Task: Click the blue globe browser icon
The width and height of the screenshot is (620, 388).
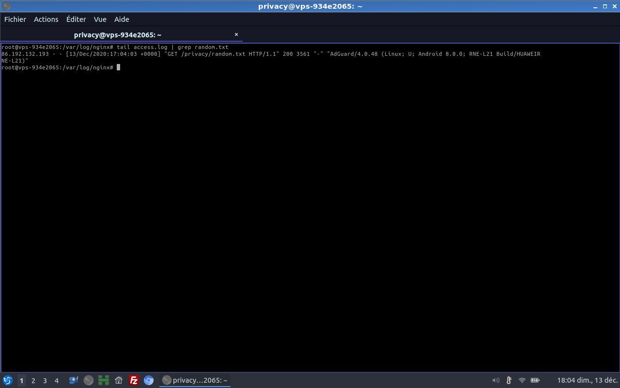Action: [149, 380]
